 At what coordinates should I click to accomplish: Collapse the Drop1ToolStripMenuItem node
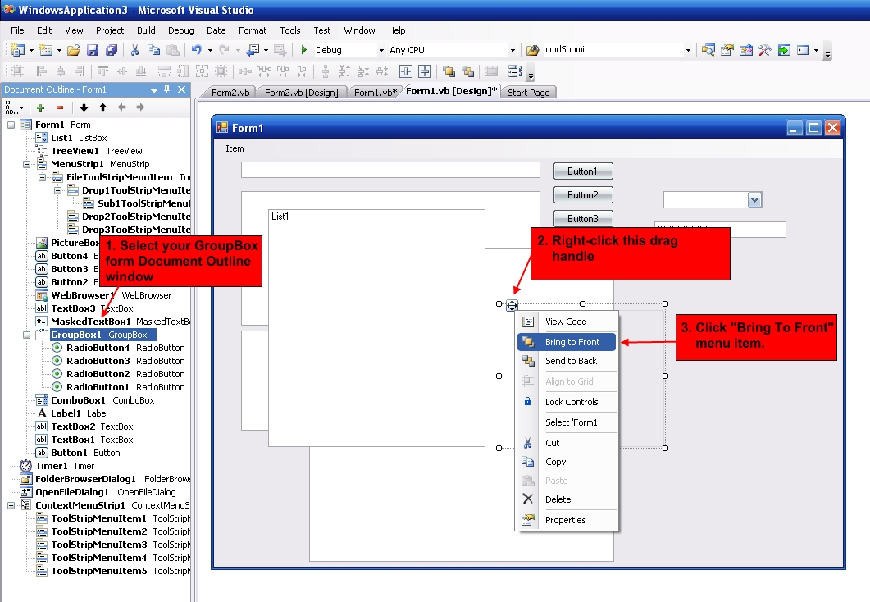tap(57, 190)
